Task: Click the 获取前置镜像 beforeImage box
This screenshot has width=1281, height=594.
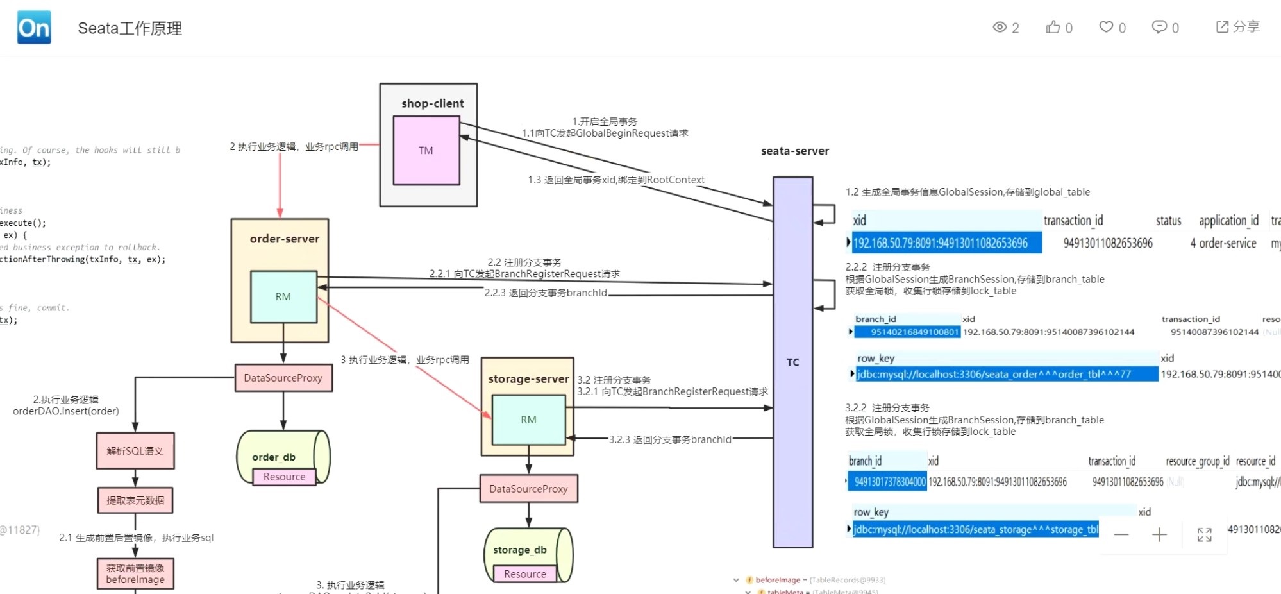Action: click(x=135, y=573)
